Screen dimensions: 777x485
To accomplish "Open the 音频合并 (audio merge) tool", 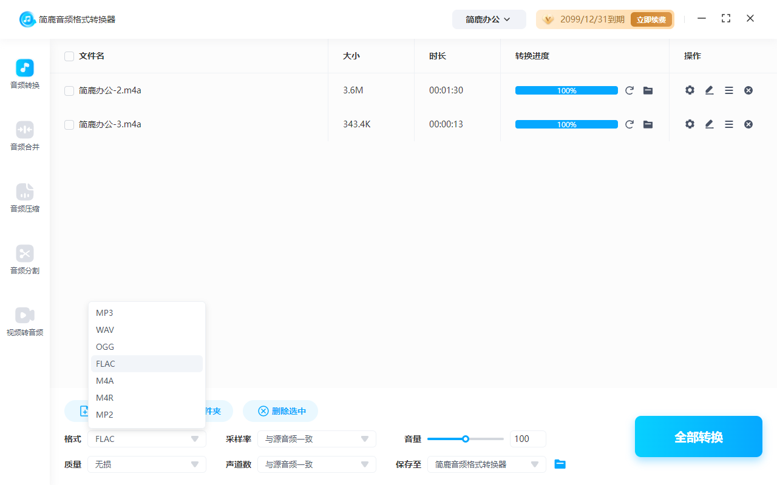I will coord(24,136).
